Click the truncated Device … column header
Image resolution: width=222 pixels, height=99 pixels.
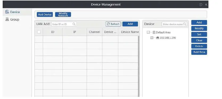click(x=110, y=32)
